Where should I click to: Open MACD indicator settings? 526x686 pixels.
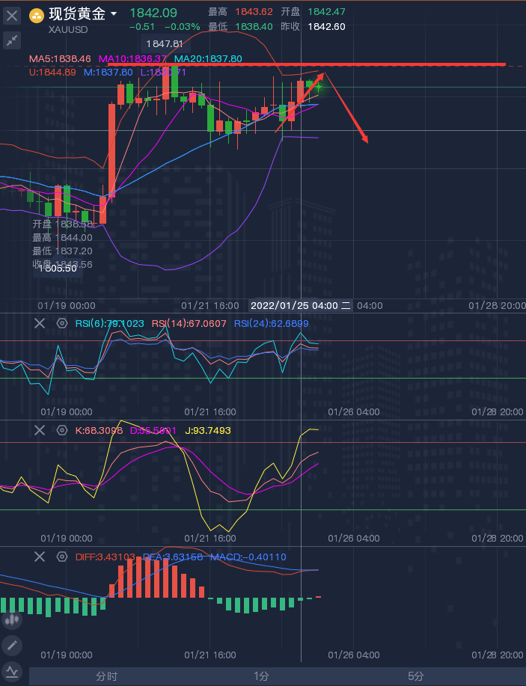pyautogui.click(x=61, y=557)
